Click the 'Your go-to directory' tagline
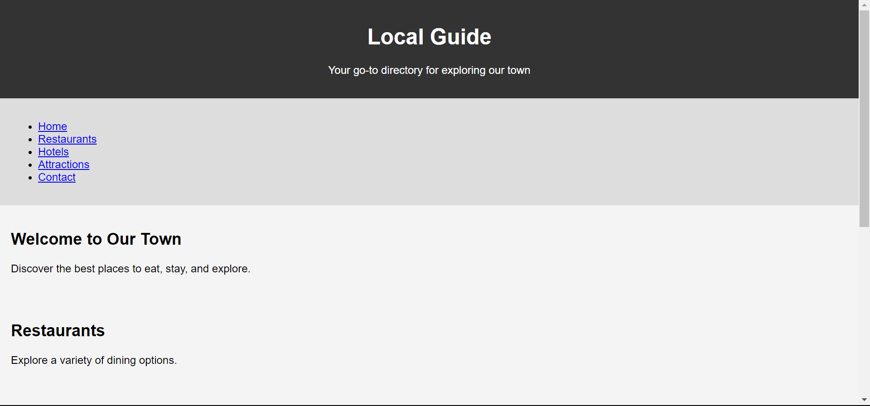Screen dimensions: 870x406 coord(429,70)
